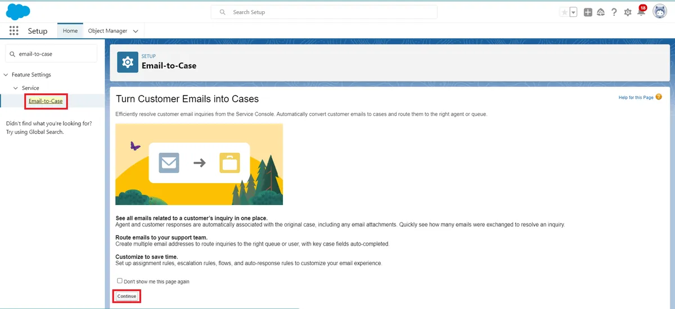
Task: Open the Object Manager tab
Action: [107, 31]
